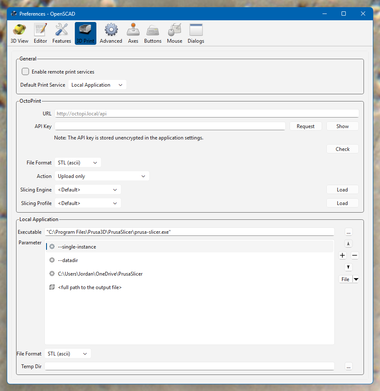
Task: Remove parameter with the minus icon
Action: pyautogui.click(x=355, y=255)
